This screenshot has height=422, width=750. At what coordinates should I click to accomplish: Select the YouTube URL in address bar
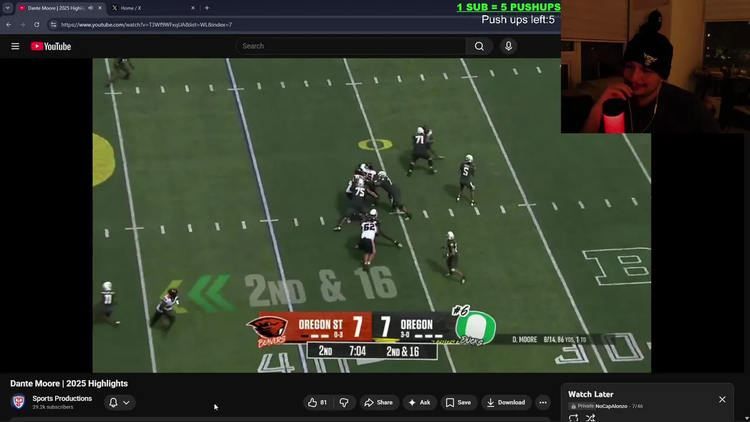point(146,25)
